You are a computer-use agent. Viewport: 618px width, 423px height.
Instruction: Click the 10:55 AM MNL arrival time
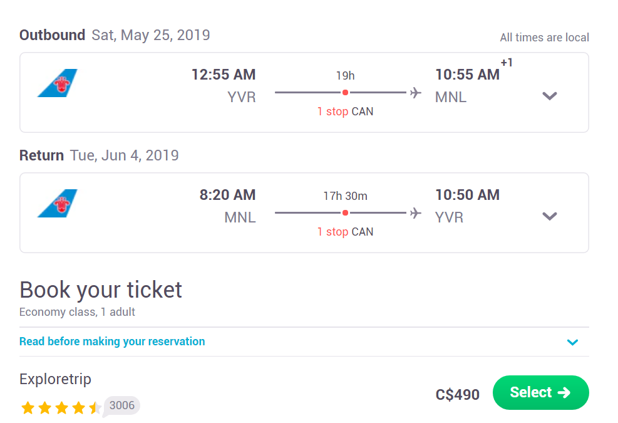point(468,75)
